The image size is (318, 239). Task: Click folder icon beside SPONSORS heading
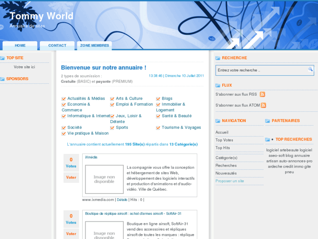3,79
